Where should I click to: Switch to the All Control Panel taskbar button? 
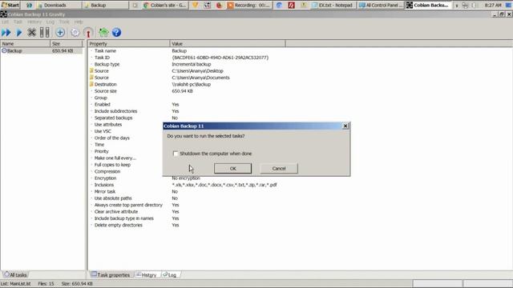point(381,5)
